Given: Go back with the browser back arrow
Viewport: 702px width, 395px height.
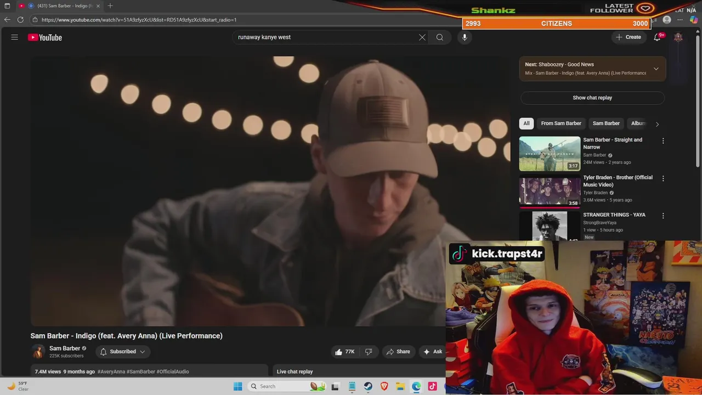Looking at the screenshot, I should pos(7,20).
